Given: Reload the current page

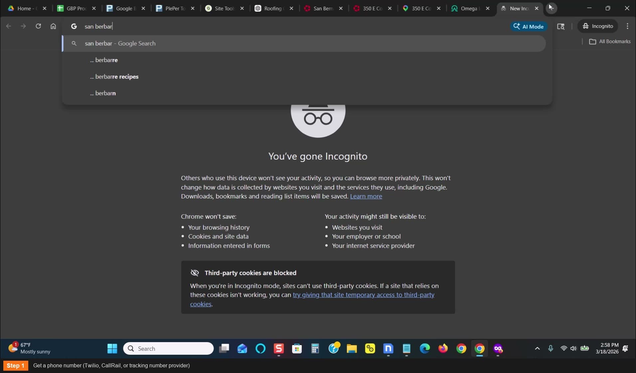Looking at the screenshot, I should pos(38,26).
